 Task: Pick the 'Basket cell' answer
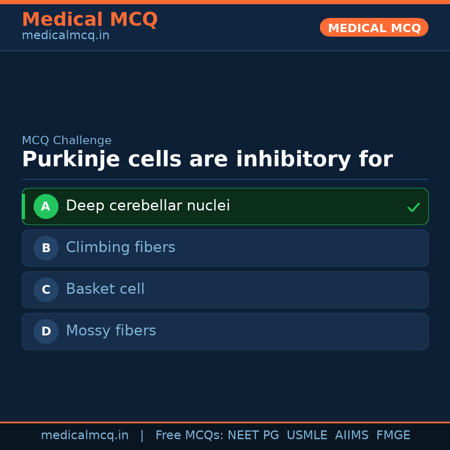click(105, 289)
